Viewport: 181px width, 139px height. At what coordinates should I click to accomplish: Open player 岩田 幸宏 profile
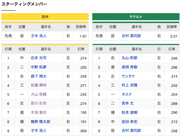129,122
